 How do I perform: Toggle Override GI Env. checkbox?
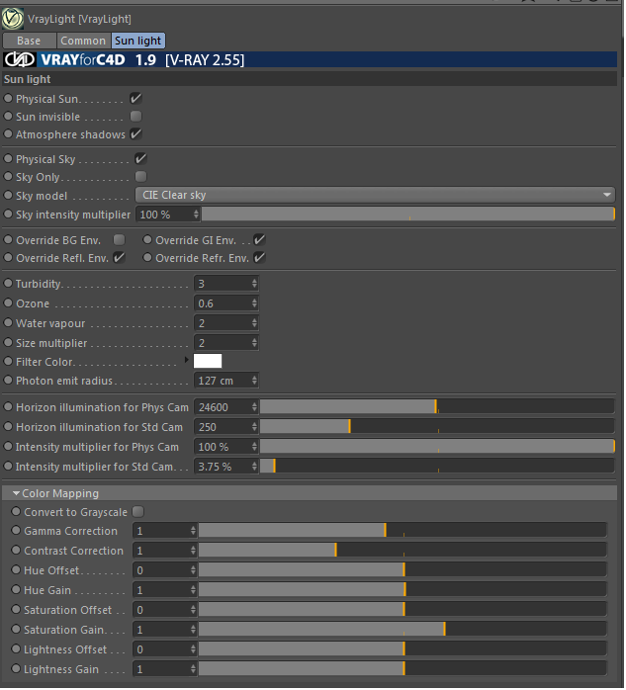pyautogui.click(x=260, y=240)
